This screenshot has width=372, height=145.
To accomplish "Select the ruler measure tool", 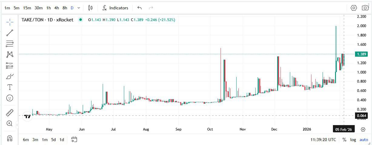I will point(10,113).
